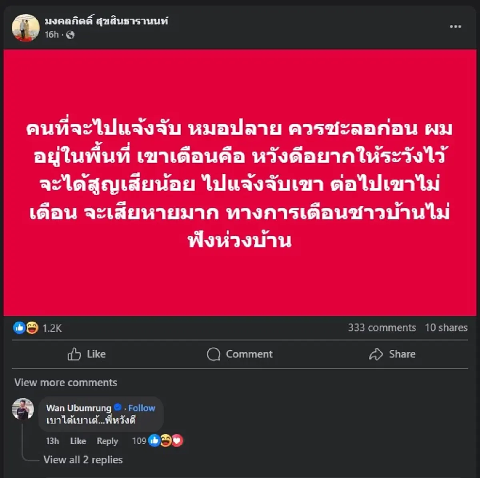This screenshot has width=480, height=478.
Task: Click the Like thumbs-up icon in the action bar
Action: click(74, 354)
